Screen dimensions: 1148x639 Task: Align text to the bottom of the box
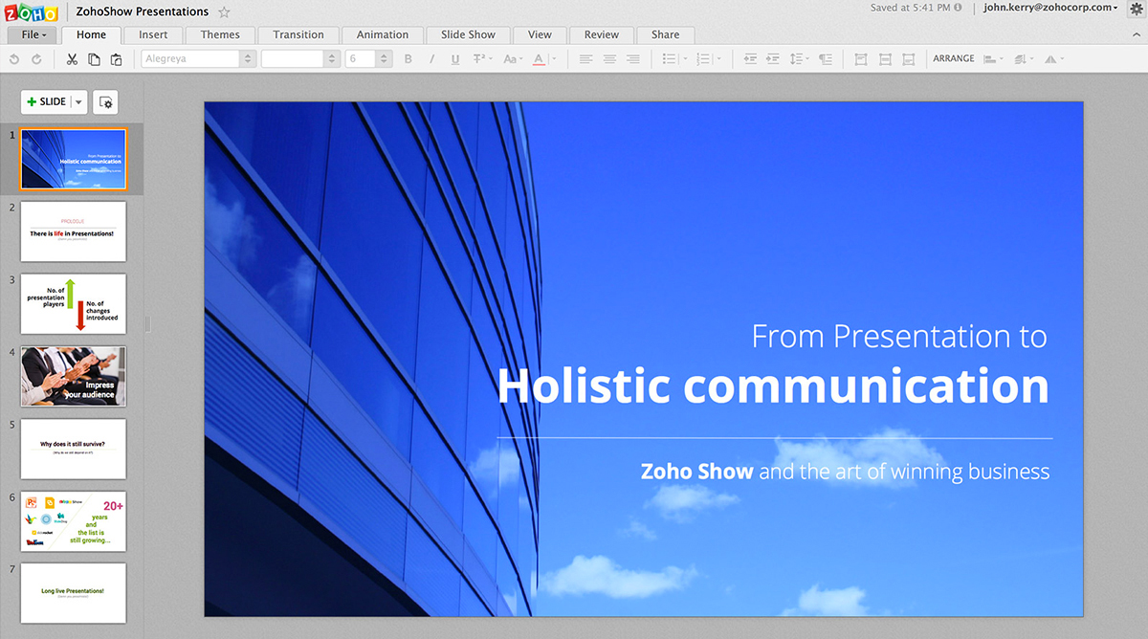pos(909,59)
